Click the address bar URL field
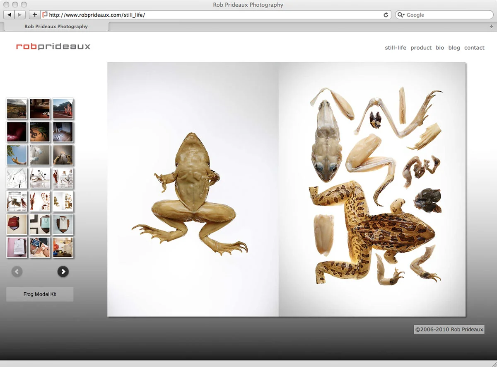 (x=215, y=15)
